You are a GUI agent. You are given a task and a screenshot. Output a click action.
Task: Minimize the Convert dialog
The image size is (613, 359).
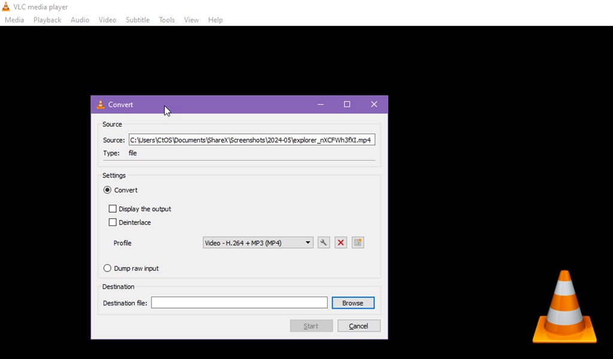tap(321, 104)
